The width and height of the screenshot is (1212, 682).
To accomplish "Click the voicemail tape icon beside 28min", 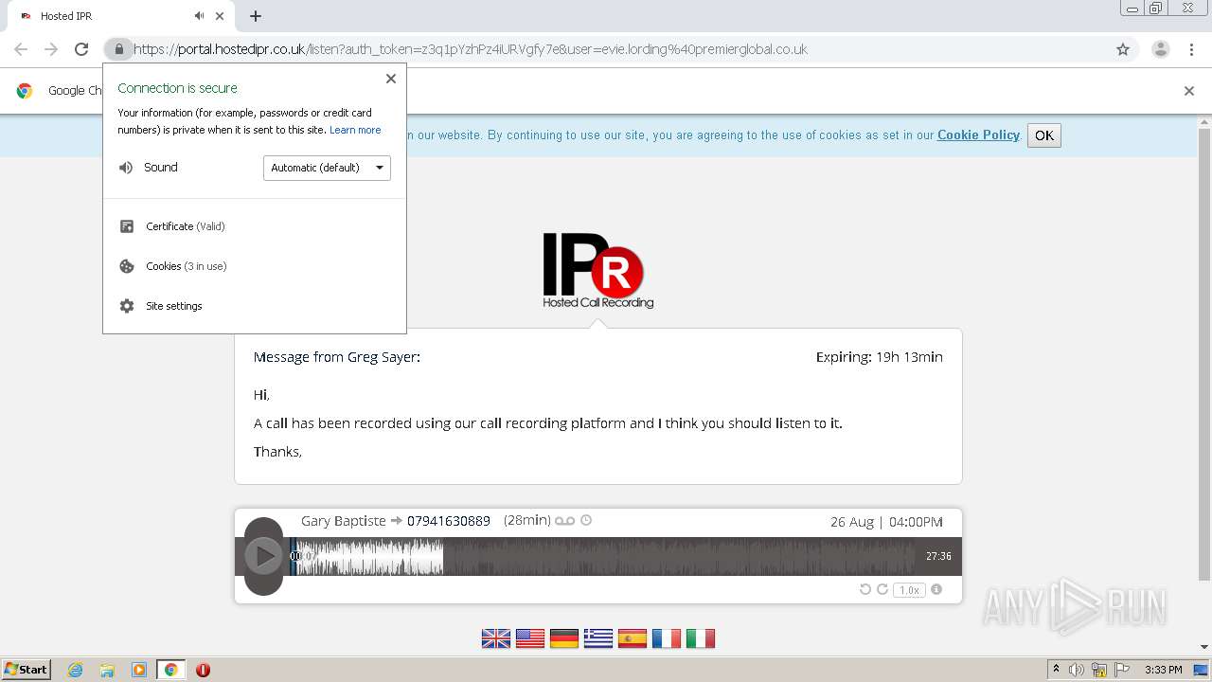I will (565, 521).
